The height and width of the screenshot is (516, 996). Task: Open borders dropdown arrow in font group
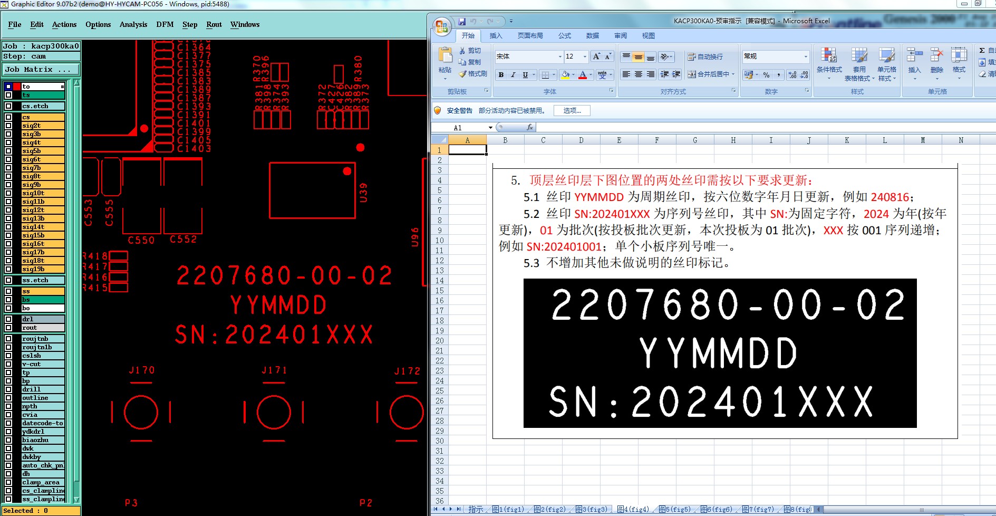554,75
